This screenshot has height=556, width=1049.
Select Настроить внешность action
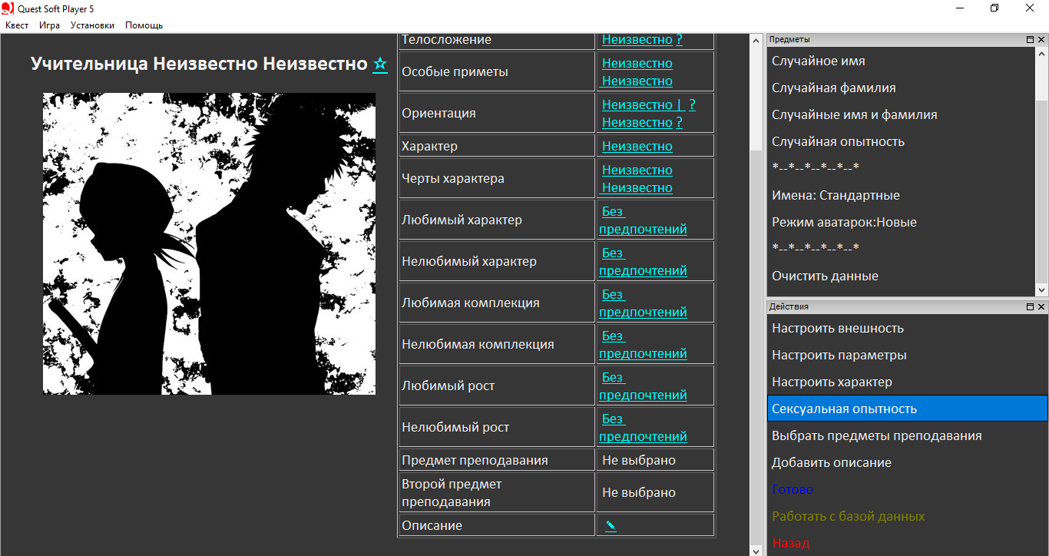837,328
